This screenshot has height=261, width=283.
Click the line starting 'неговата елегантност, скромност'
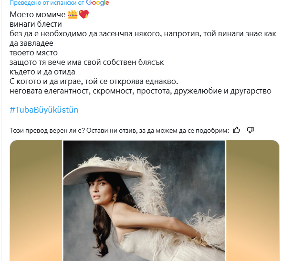pyautogui.click(x=140, y=91)
